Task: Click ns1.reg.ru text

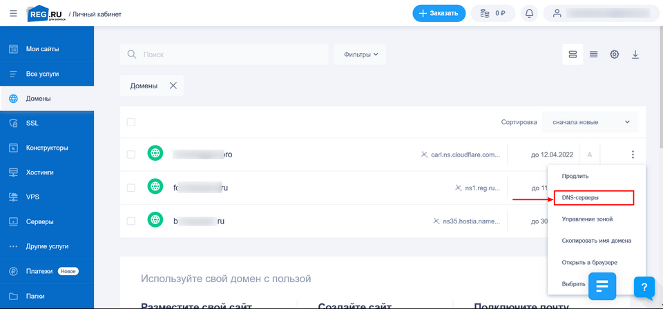Action: pyautogui.click(x=483, y=188)
